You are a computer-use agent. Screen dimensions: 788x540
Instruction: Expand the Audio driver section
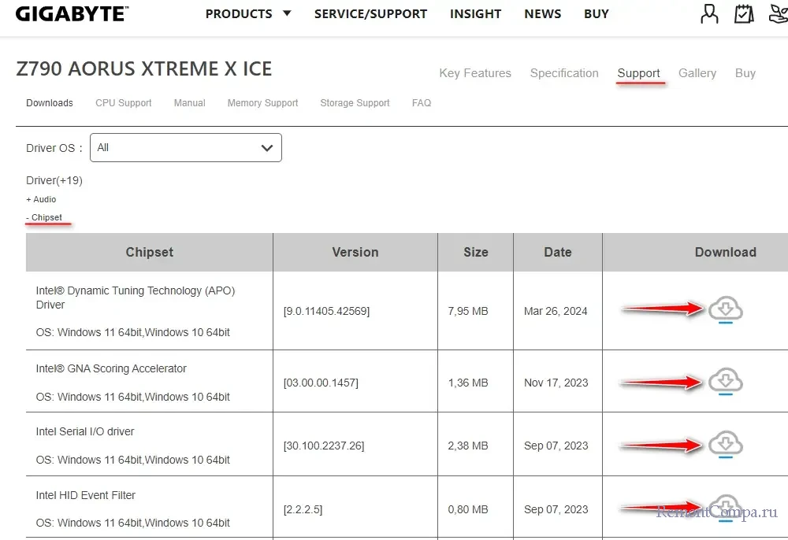pos(41,200)
